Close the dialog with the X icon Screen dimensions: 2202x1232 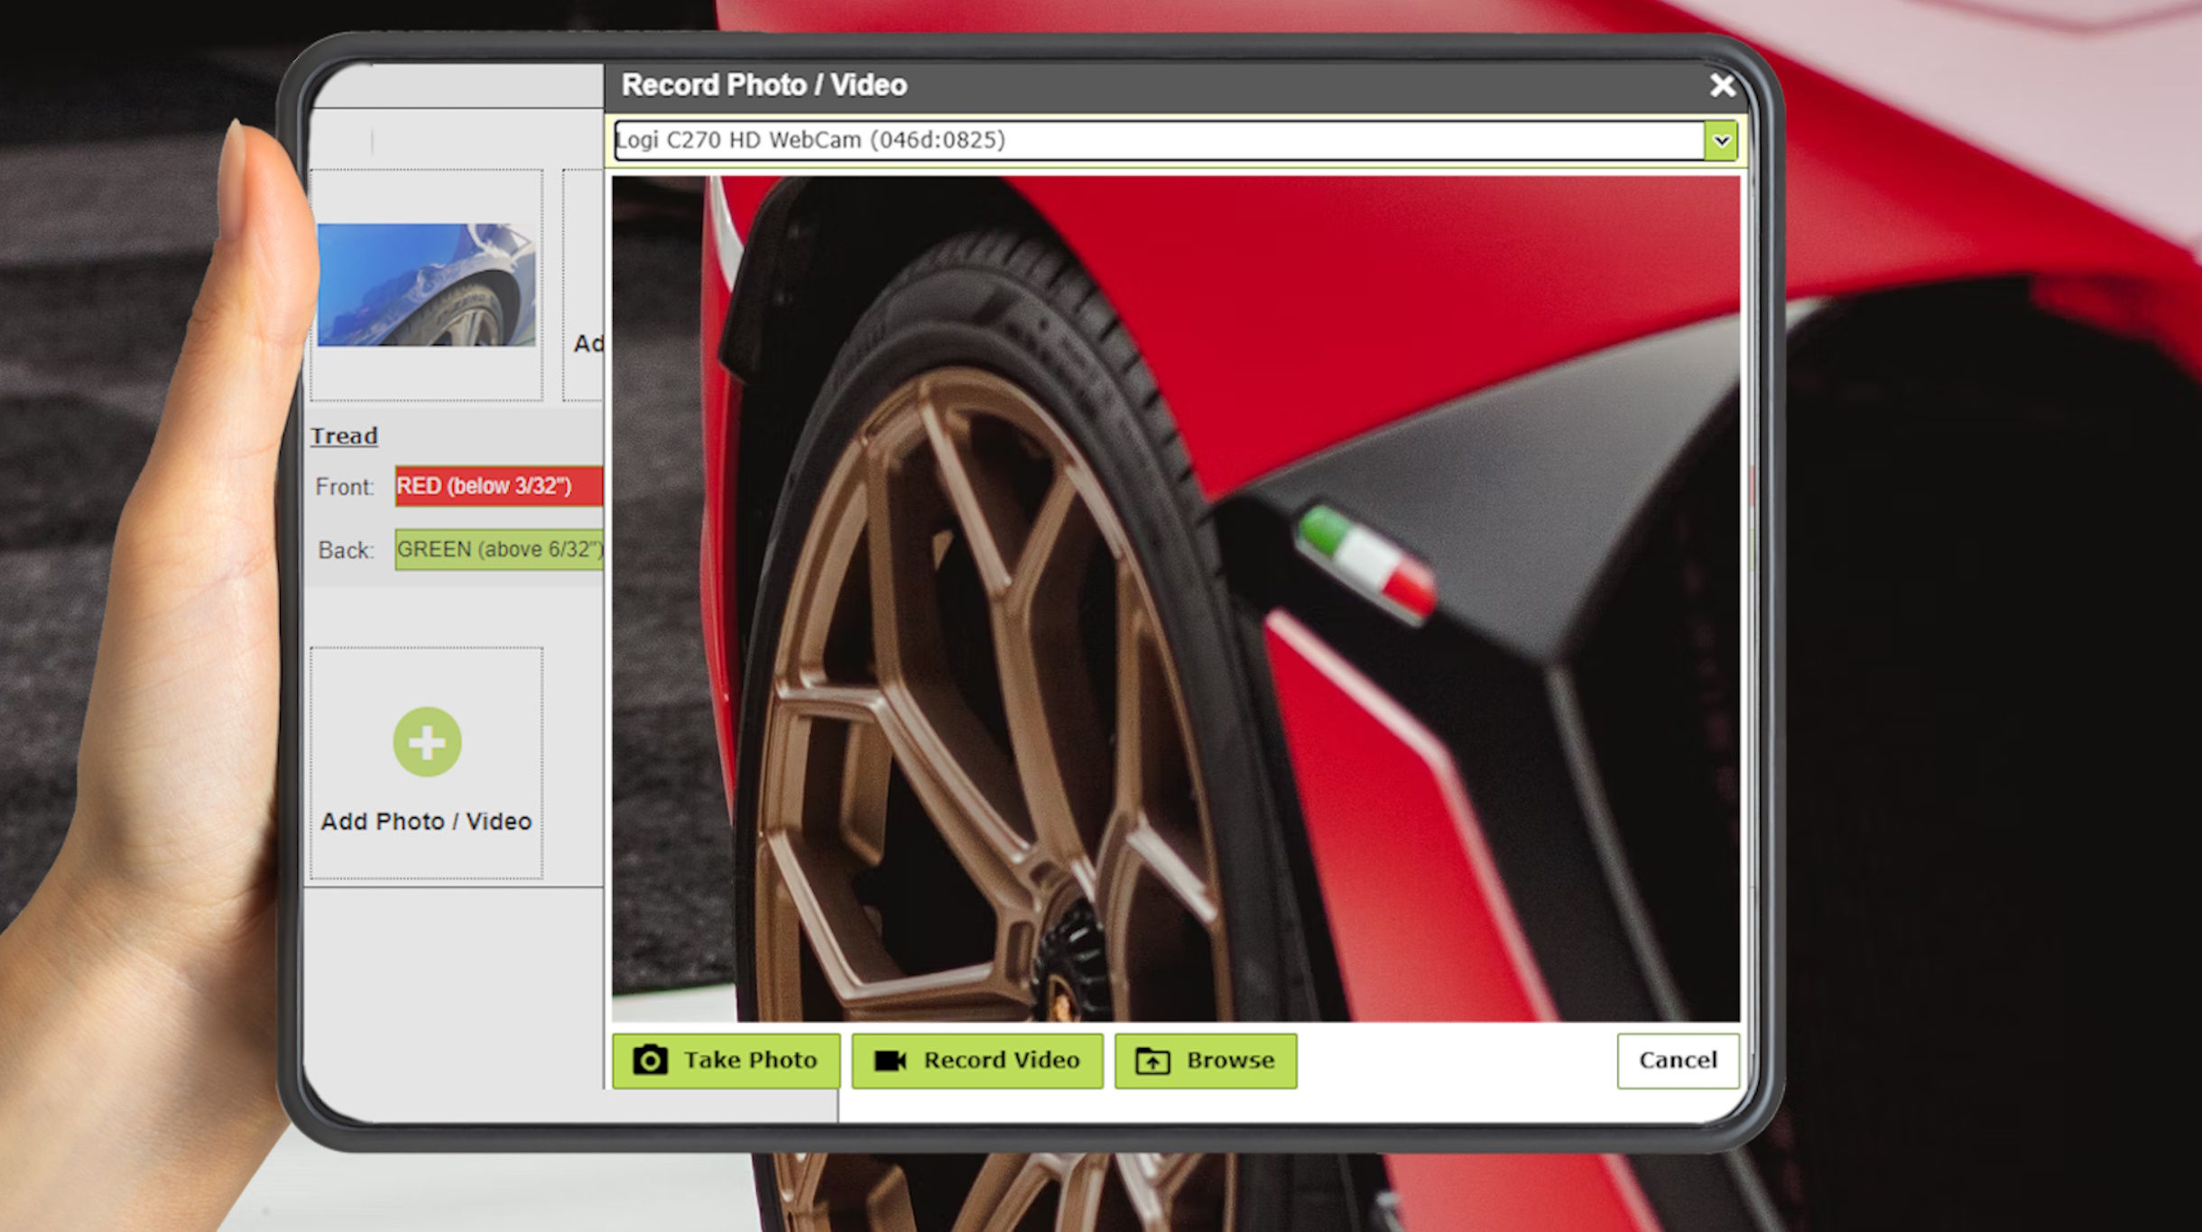(x=1722, y=86)
